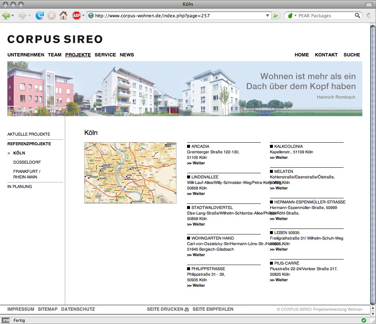376x324 pixels.
Task: Click the scrollbar down arrow
Action: point(373,314)
